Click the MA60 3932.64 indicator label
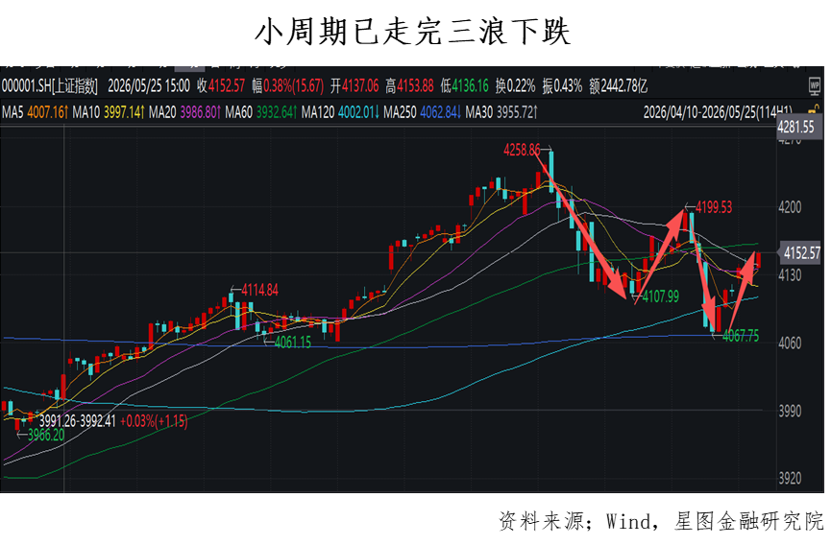This screenshot has height=545, width=831. click(260, 112)
